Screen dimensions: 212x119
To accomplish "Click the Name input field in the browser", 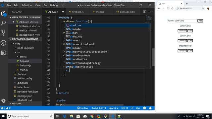I will pyautogui.click(x=185, y=21).
